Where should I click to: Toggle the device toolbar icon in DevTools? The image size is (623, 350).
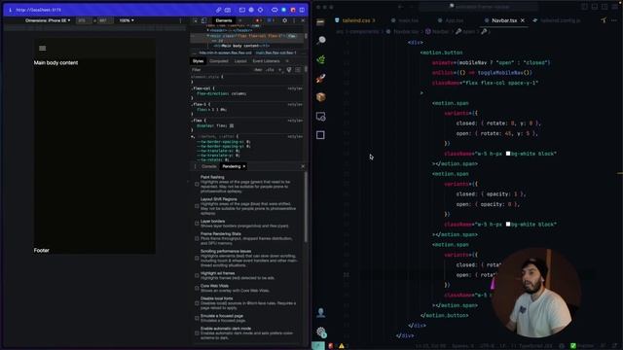click(203, 20)
